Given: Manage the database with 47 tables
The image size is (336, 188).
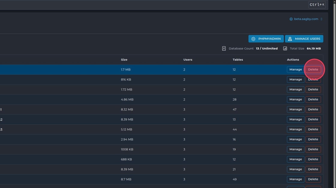Looking at the screenshot, I should 295,109.
